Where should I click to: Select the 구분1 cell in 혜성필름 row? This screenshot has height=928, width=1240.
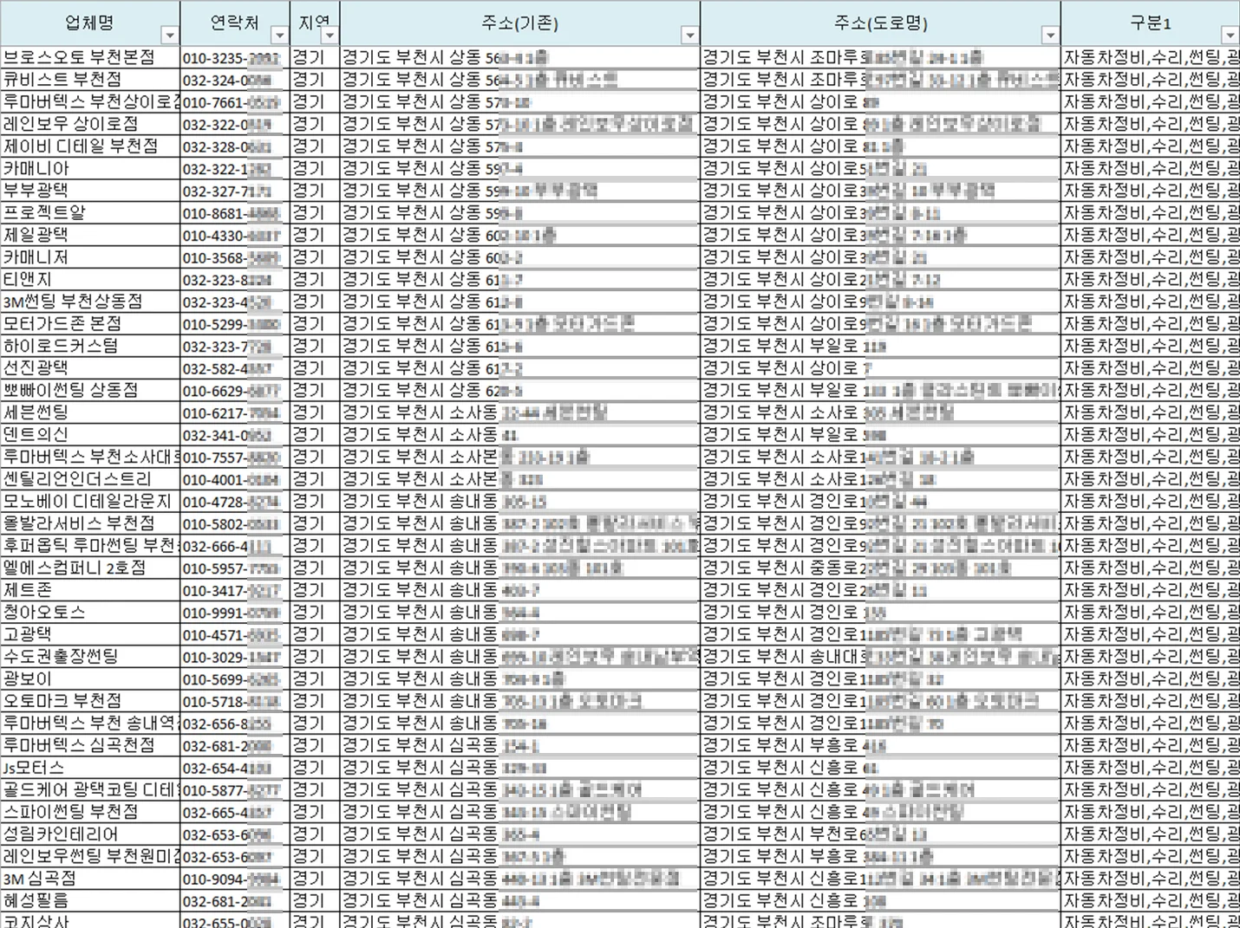[1151, 900]
